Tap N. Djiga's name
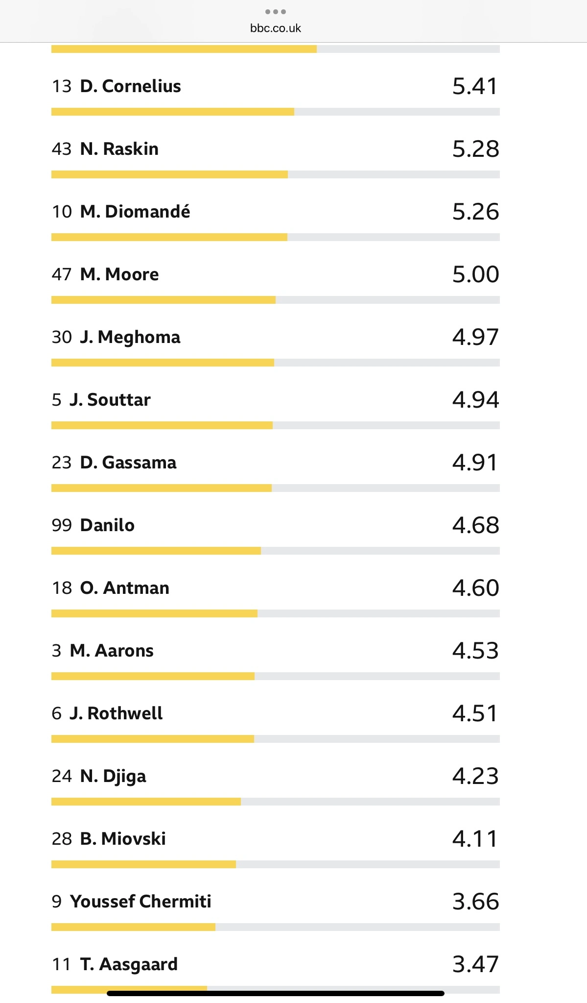 click(113, 776)
